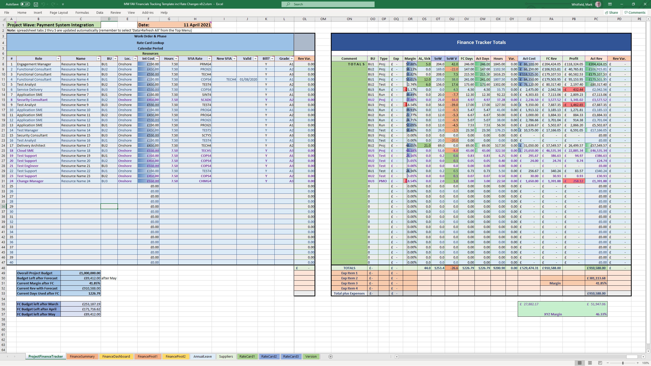Open the SFIA Rate filter dropdown
Viewport: 651px width, 366px height.
(209, 58)
